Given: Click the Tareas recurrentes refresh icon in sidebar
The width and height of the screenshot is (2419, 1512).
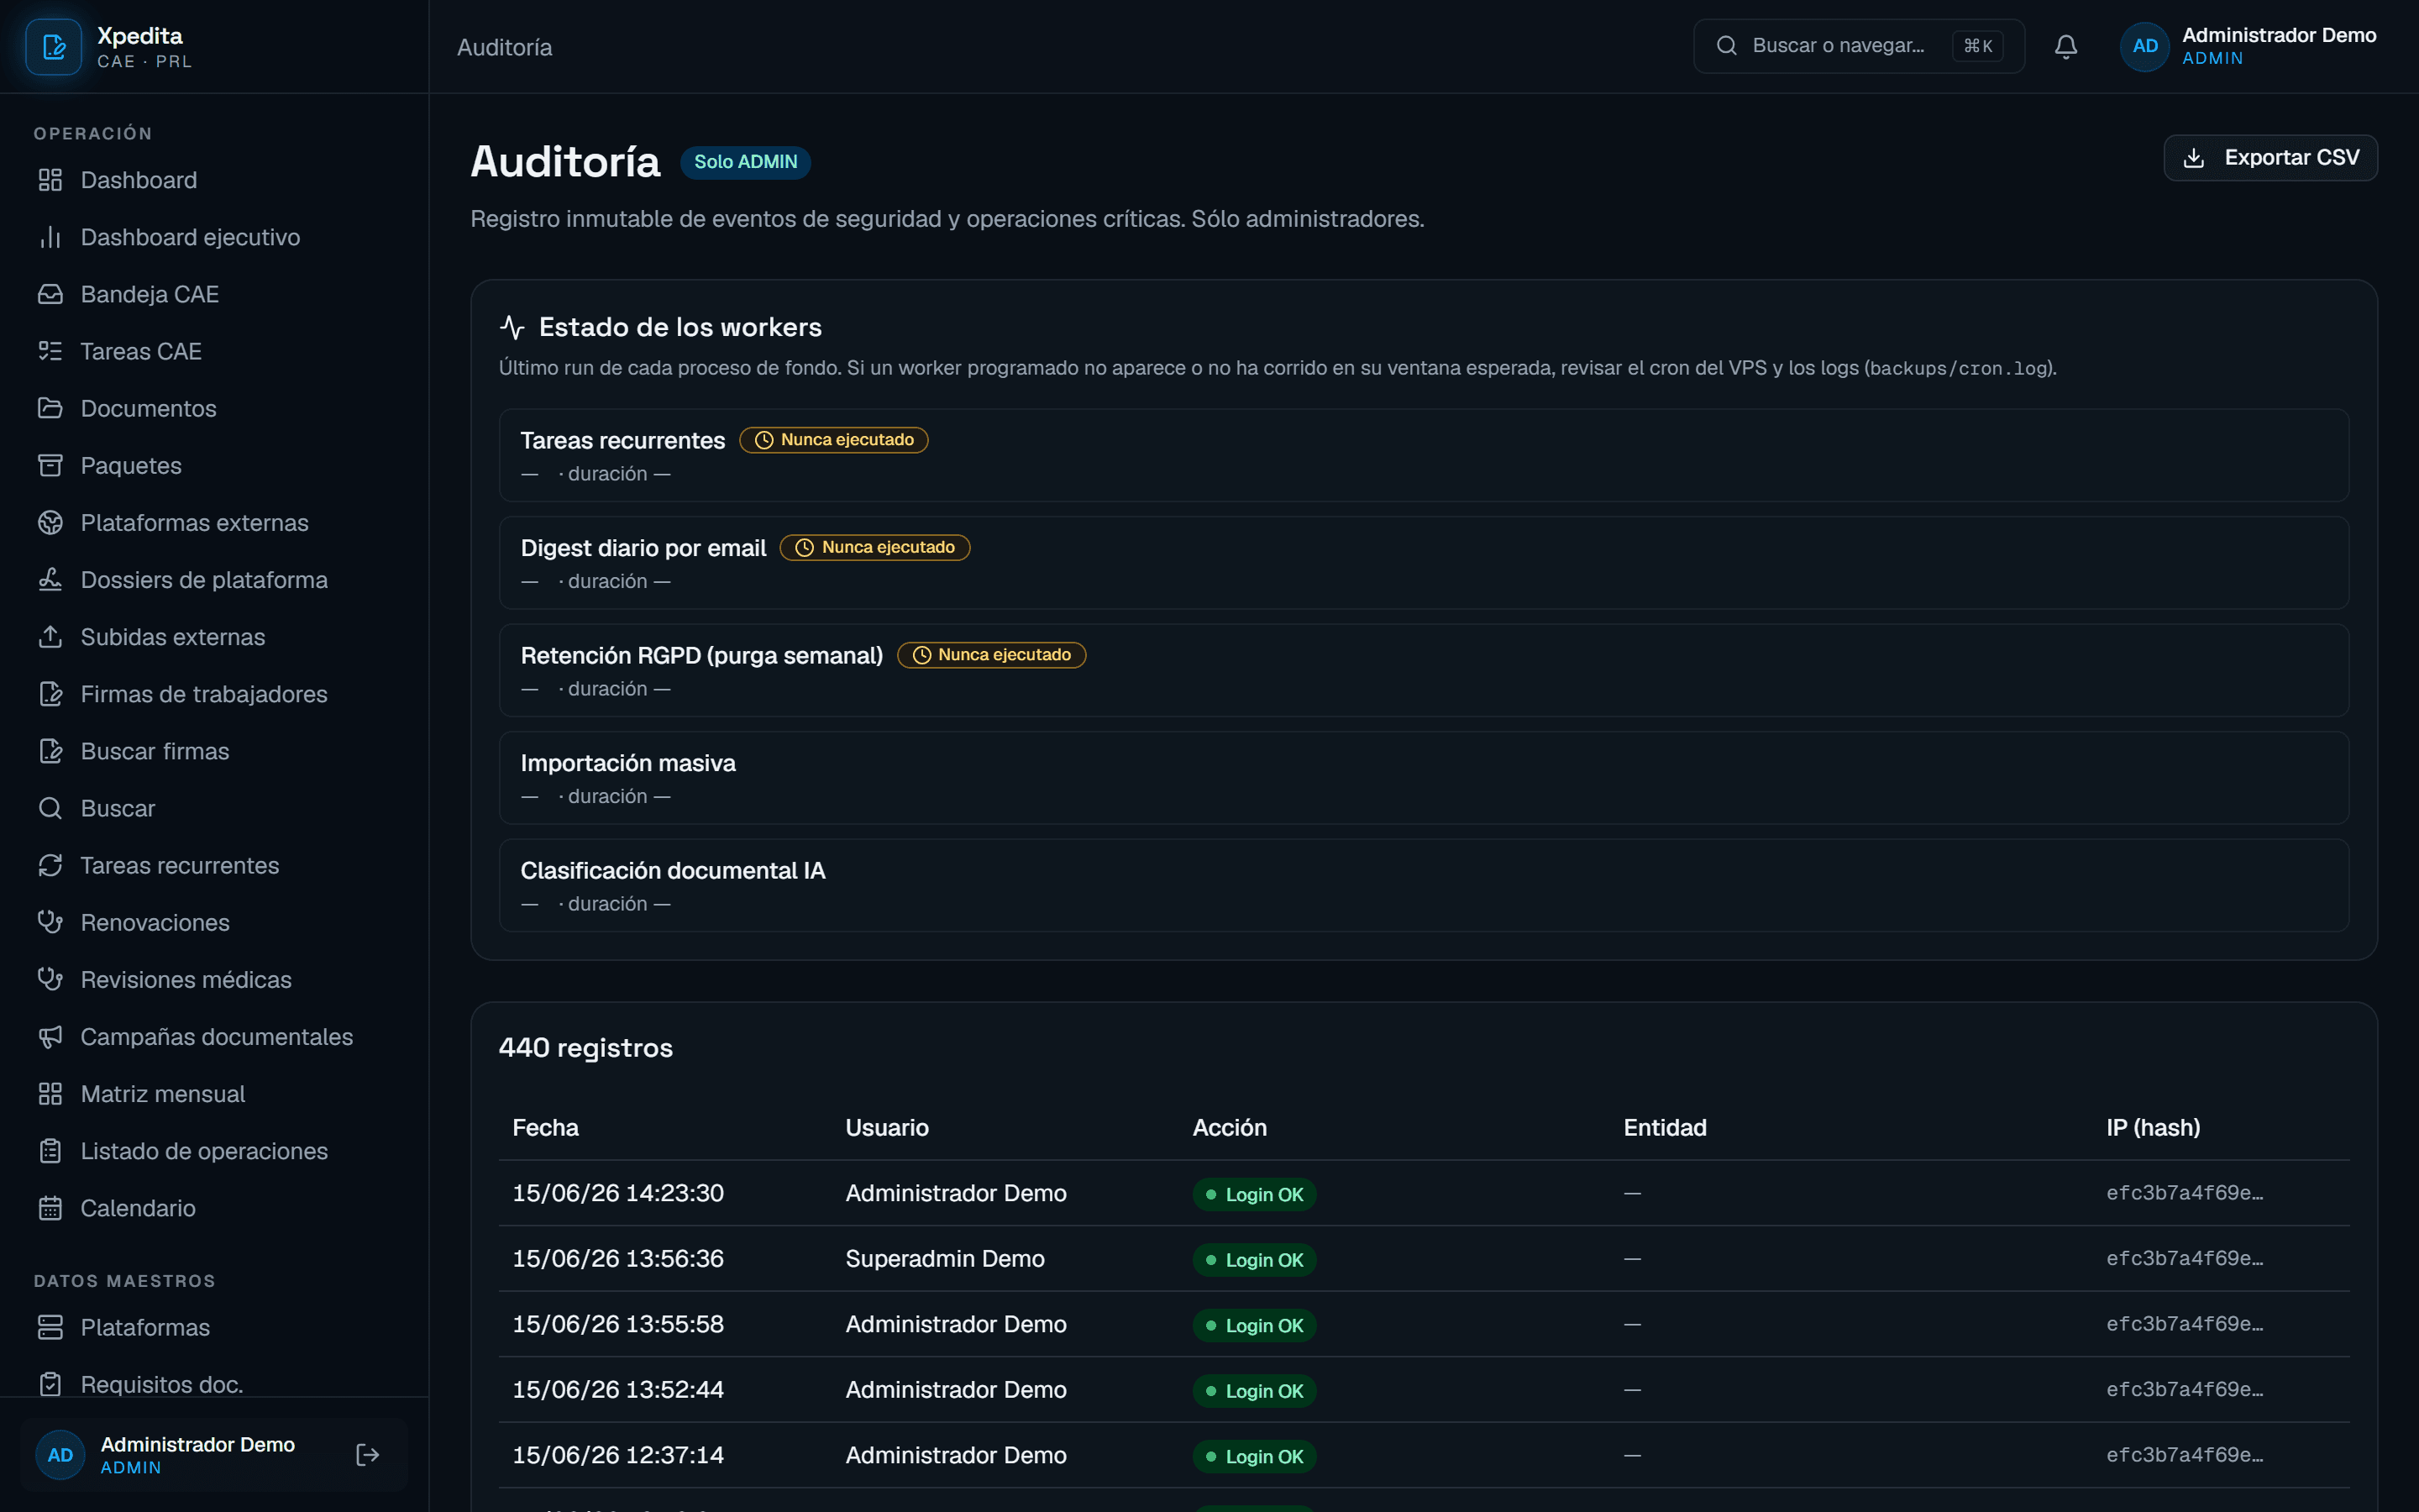Looking at the screenshot, I should (x=50, y=865).
